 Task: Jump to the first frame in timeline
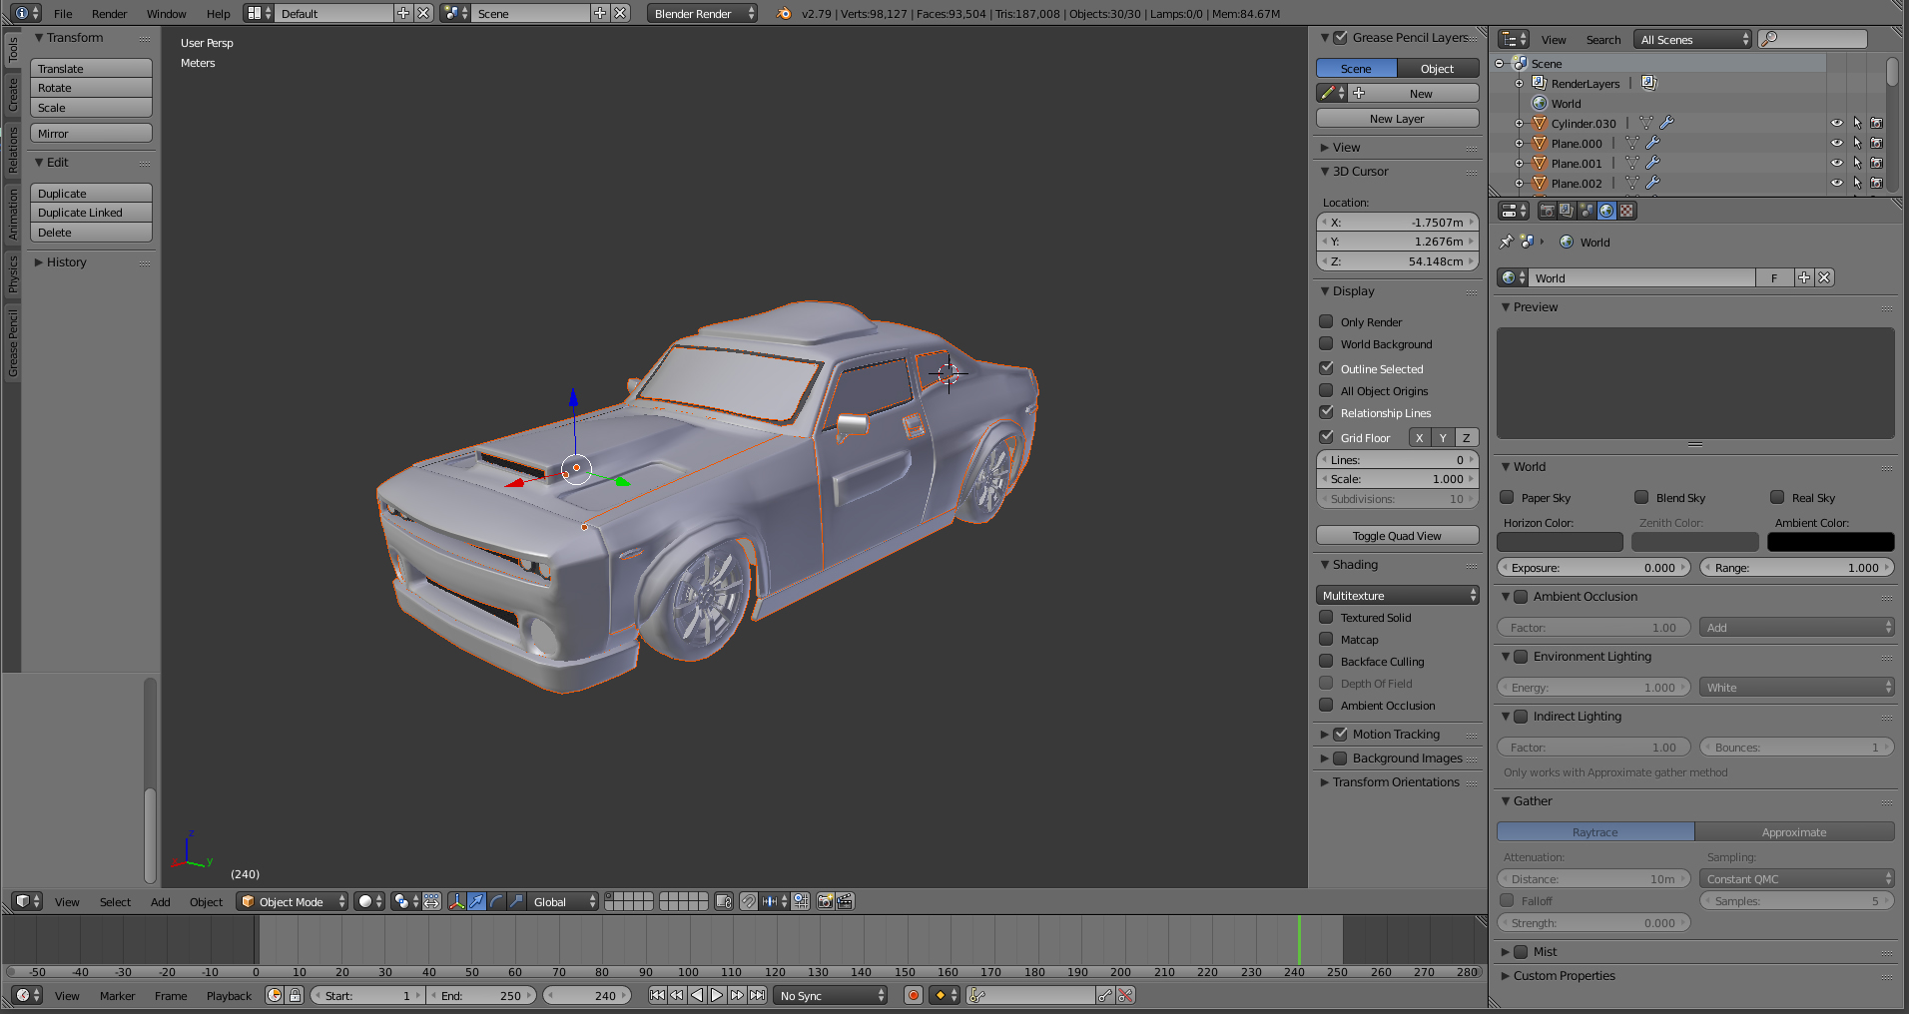tap(657, 995)
